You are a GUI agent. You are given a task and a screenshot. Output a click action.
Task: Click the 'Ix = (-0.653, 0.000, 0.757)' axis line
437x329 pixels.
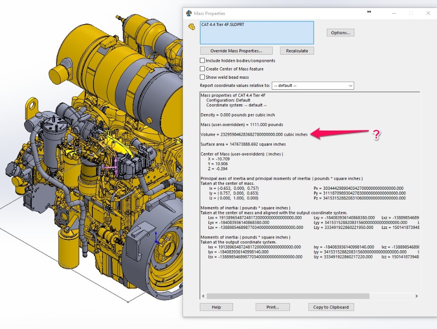point(234,188)
